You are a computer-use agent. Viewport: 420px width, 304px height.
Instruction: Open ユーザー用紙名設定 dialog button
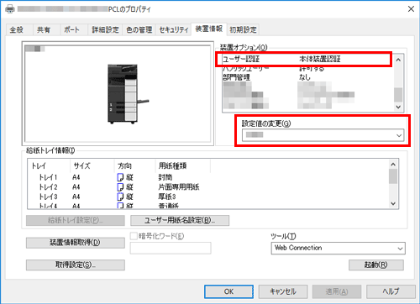coord(180,220)
